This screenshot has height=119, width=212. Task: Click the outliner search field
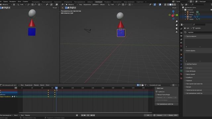197,5
